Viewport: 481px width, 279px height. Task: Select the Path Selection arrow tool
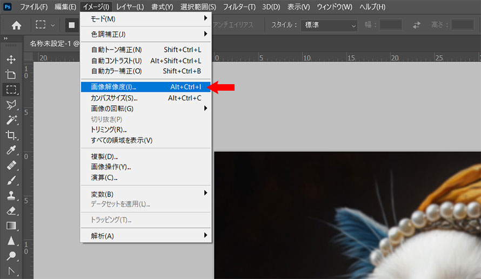tap(11, 271)
